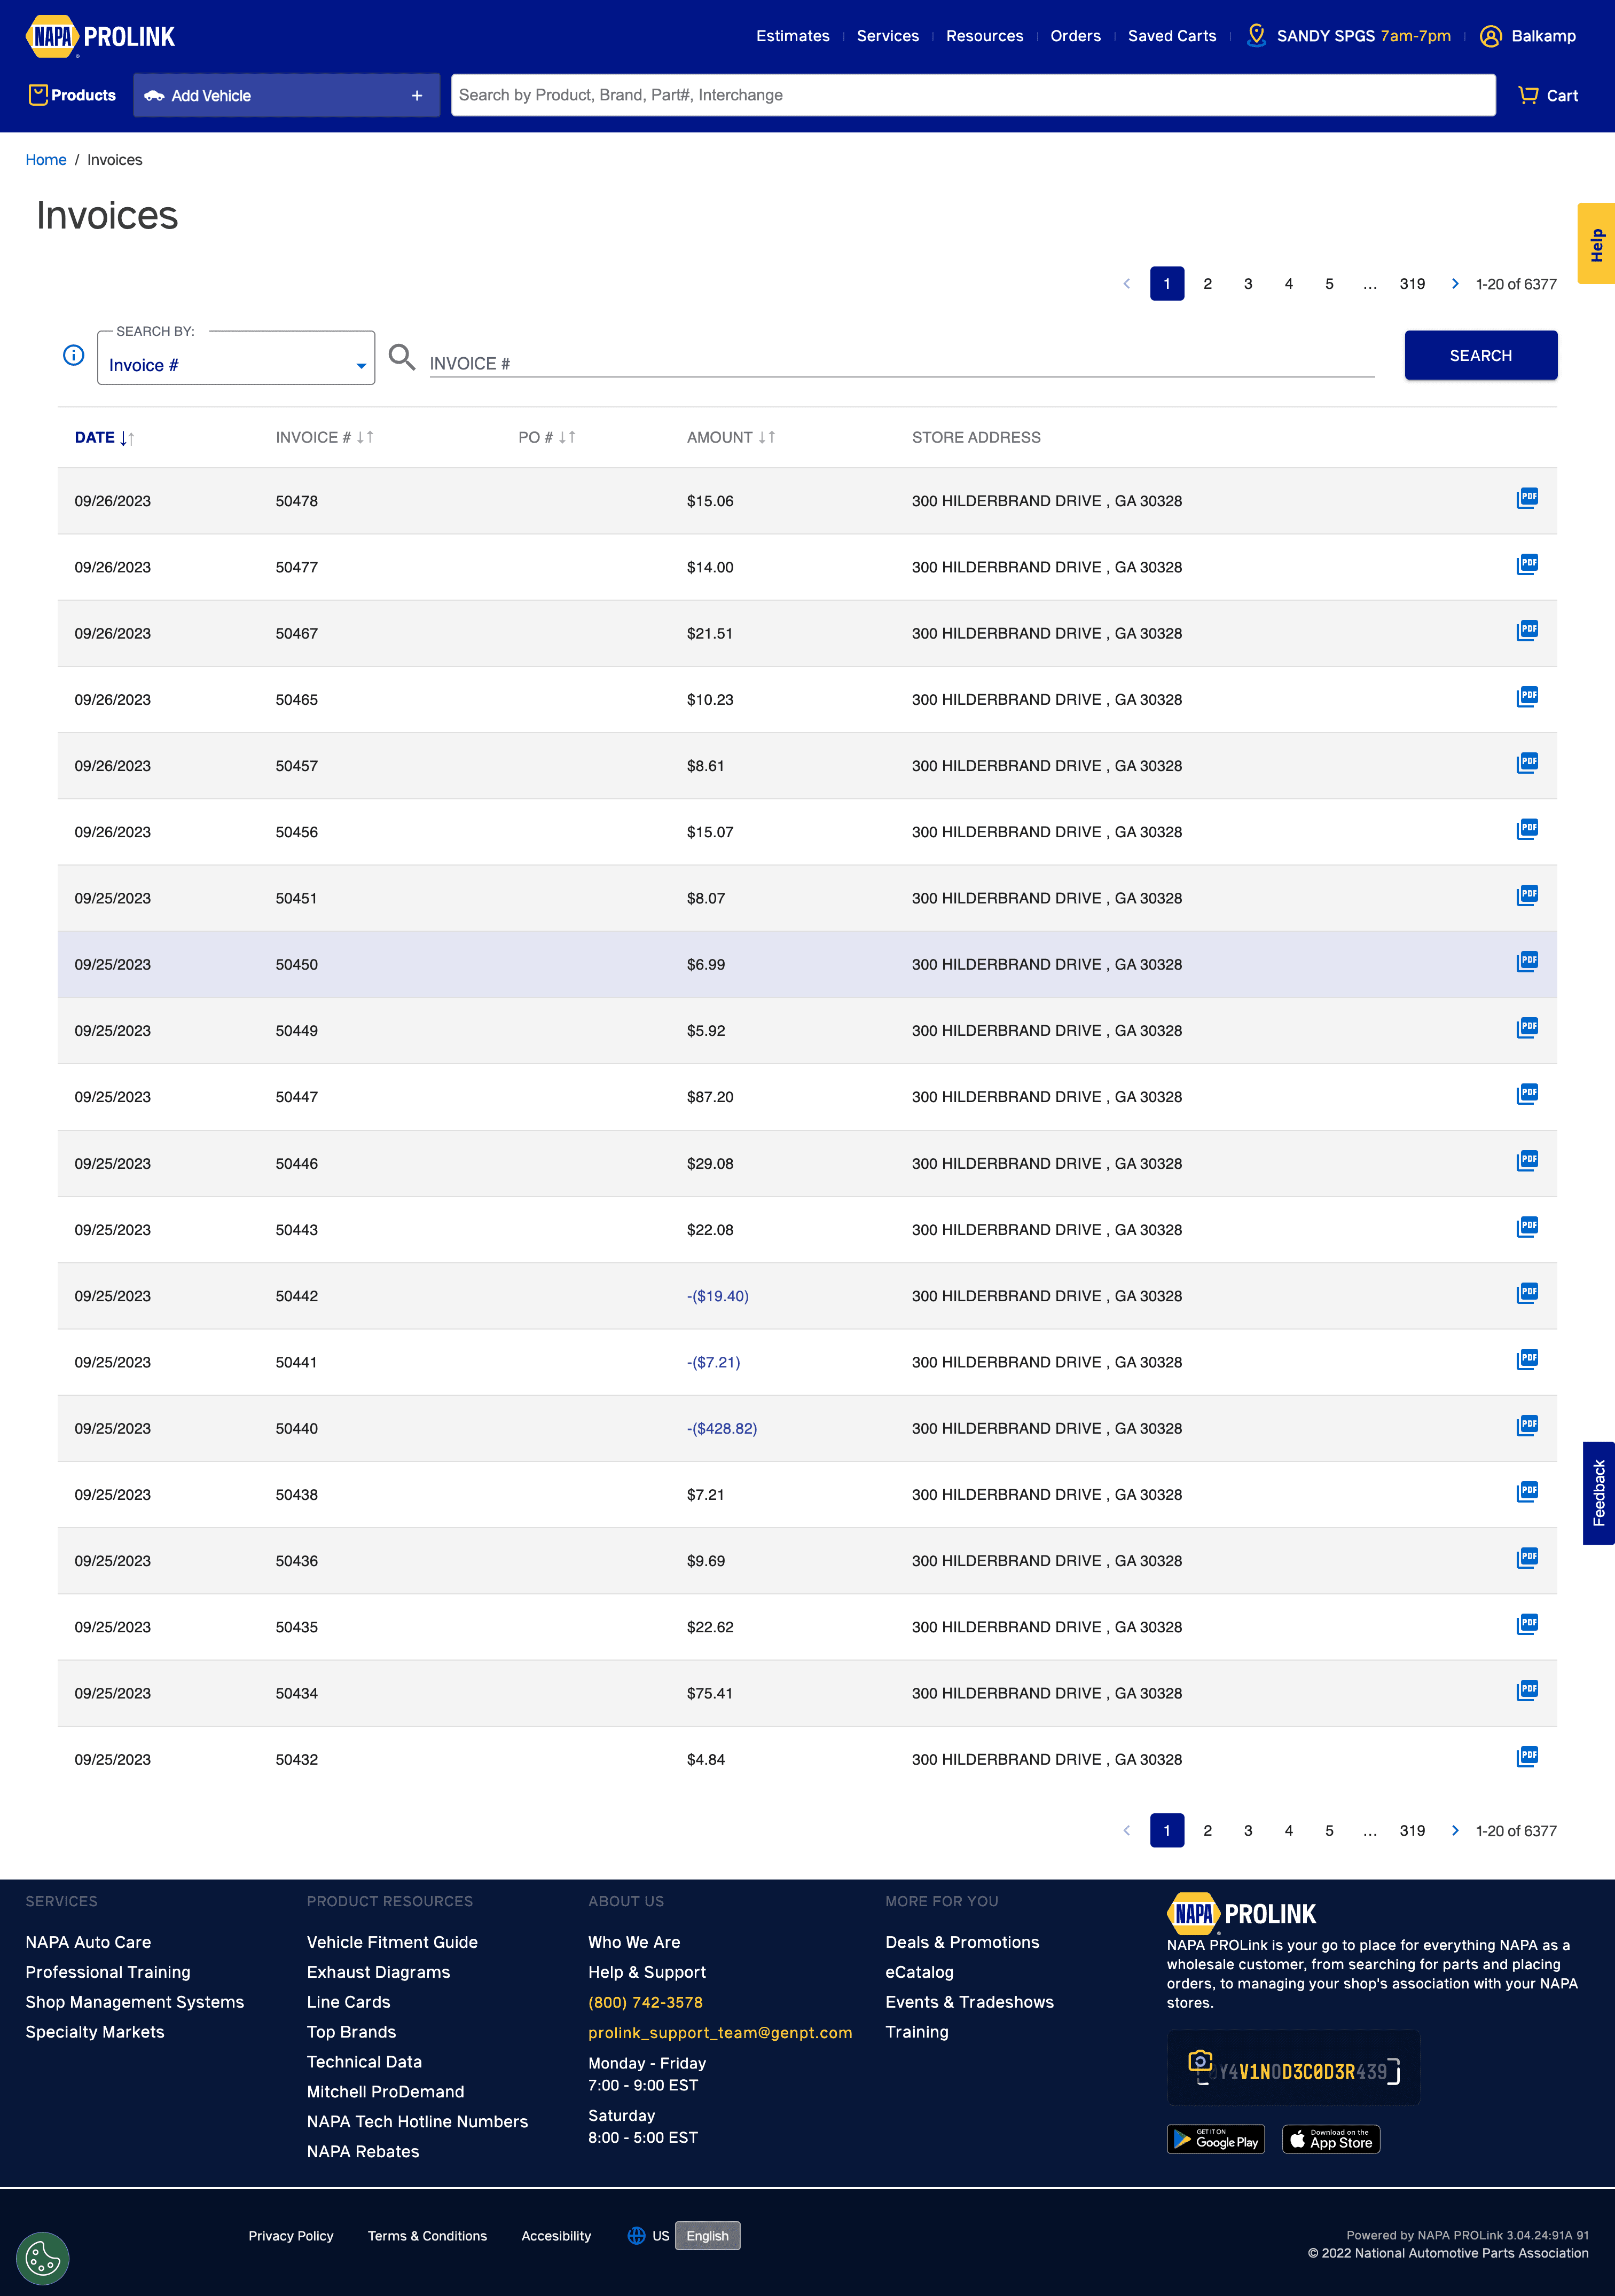Click the magnifier icon beside Invoice #
The width and height of the screenshot is (1615, 2296).
[x=402, y=357]
